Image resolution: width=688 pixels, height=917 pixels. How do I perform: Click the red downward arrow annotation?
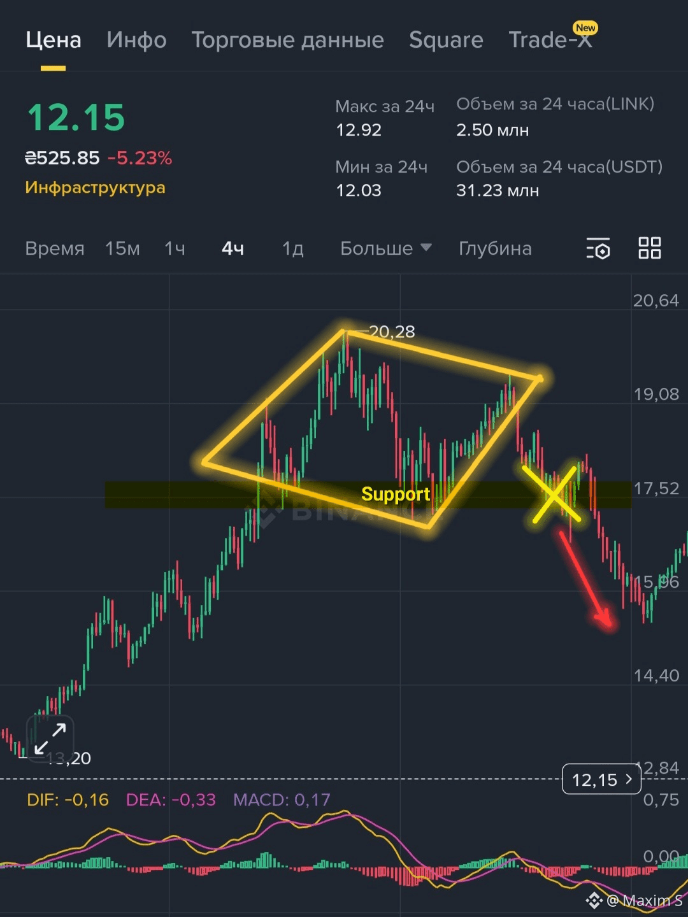pyautogui.click(x=586, y=579)
